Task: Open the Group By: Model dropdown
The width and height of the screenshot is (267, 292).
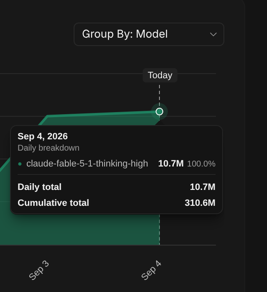Action: (x=149, y=34)
